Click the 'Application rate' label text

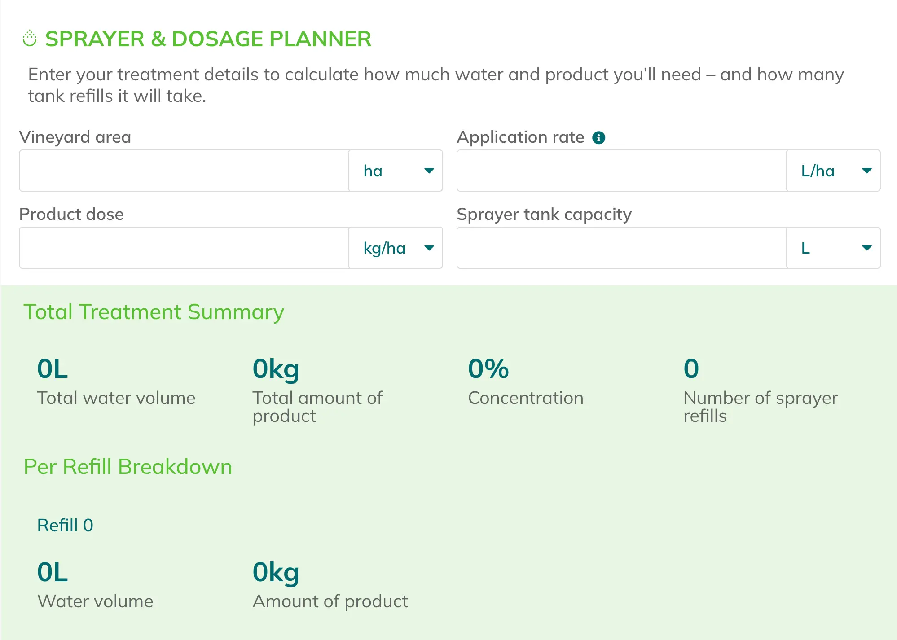520,137
